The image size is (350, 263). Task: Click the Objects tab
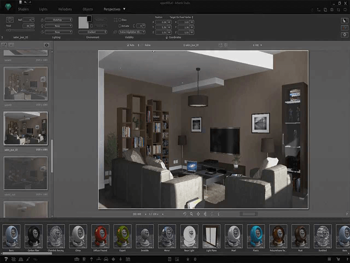coord(87,9)
